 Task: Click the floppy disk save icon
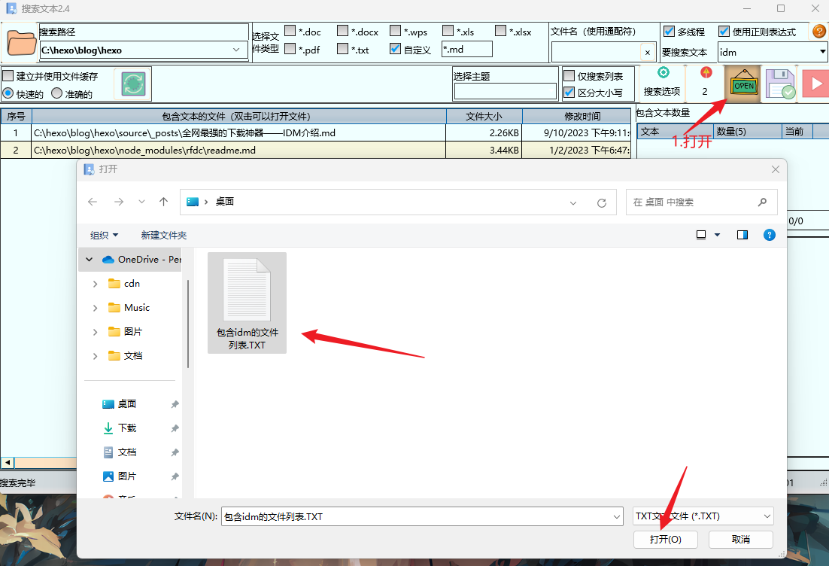click(x=780, y=84)
